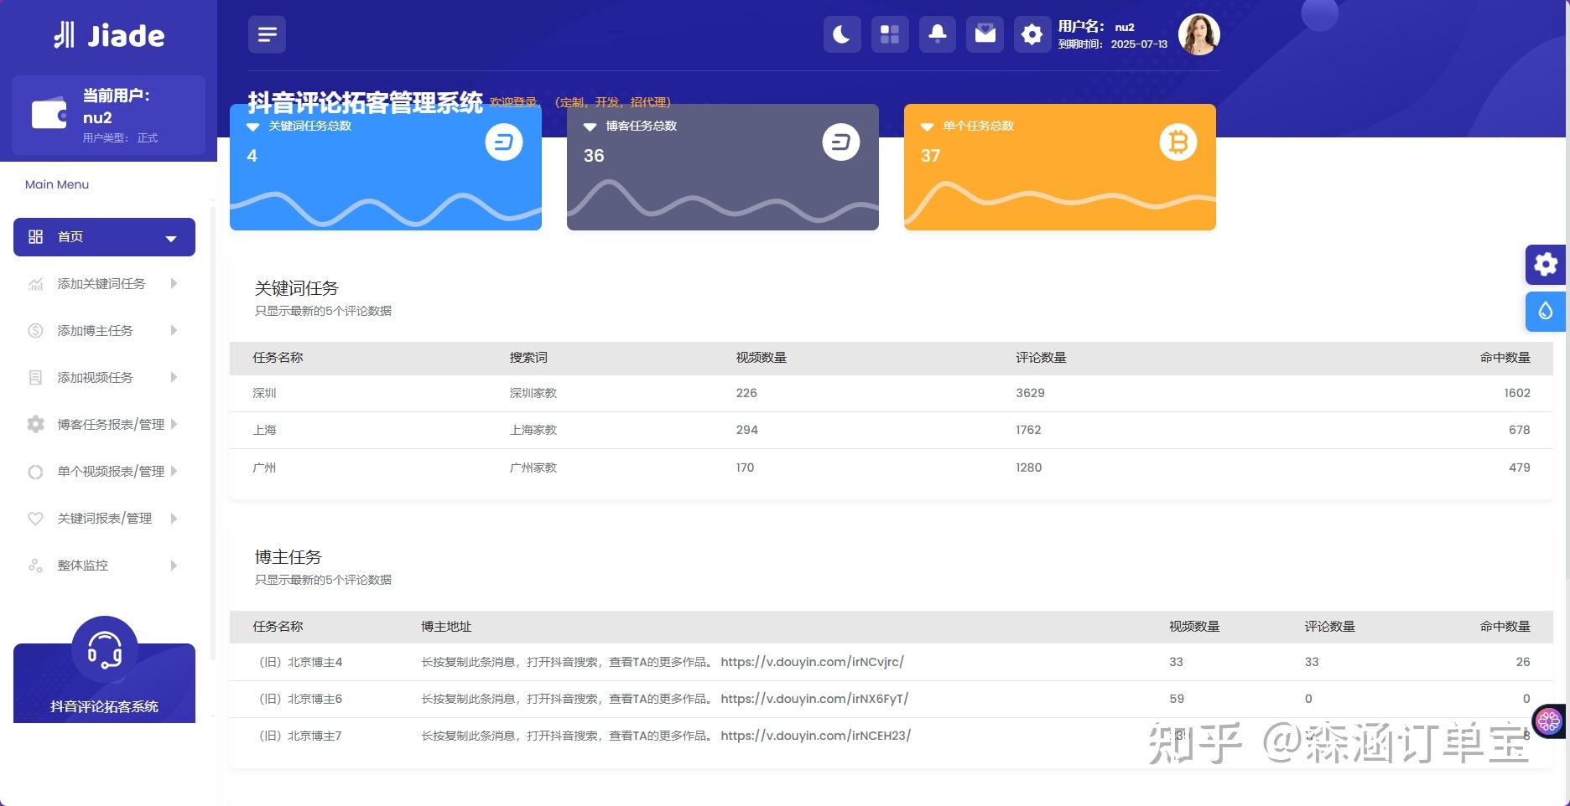Click the 广州 task name cell
Viewport: 1570px width, 806px height.
pyautogui.click(x=264, y=468)
